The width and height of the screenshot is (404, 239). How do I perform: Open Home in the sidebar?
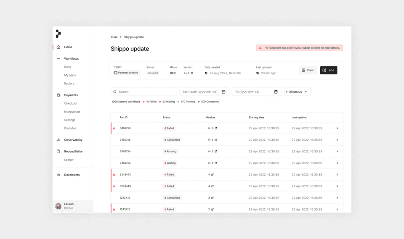[68, 47]
